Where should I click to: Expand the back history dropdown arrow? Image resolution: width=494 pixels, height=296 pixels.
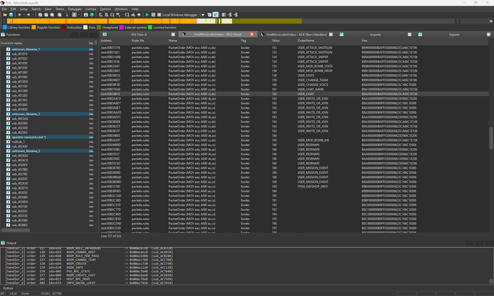pos(24,15)
